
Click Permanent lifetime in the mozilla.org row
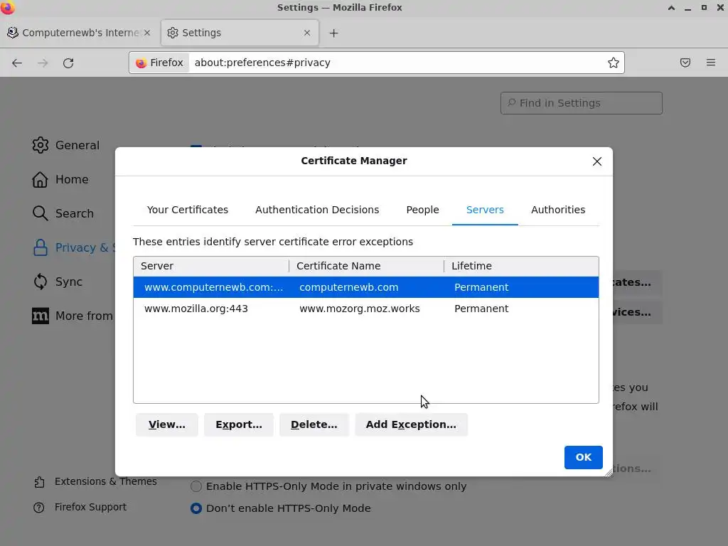tap(481, 309)
